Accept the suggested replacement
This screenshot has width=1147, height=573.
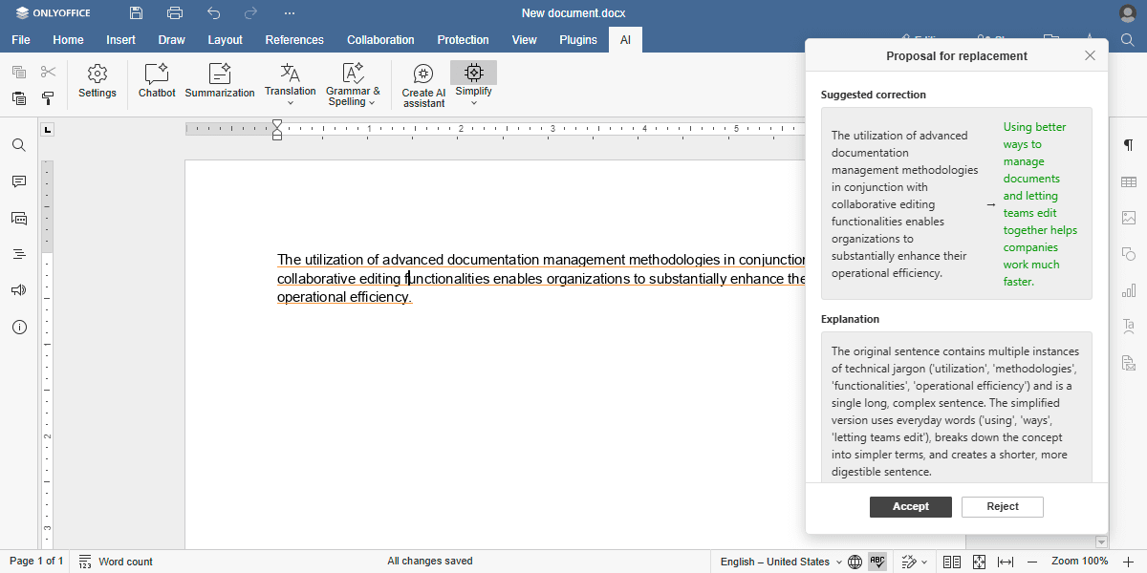tap(910, 507)
